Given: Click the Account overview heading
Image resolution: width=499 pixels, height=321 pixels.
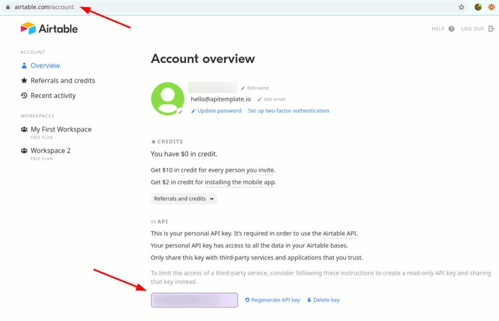Looking at the screenshot, I should (203, 59).
